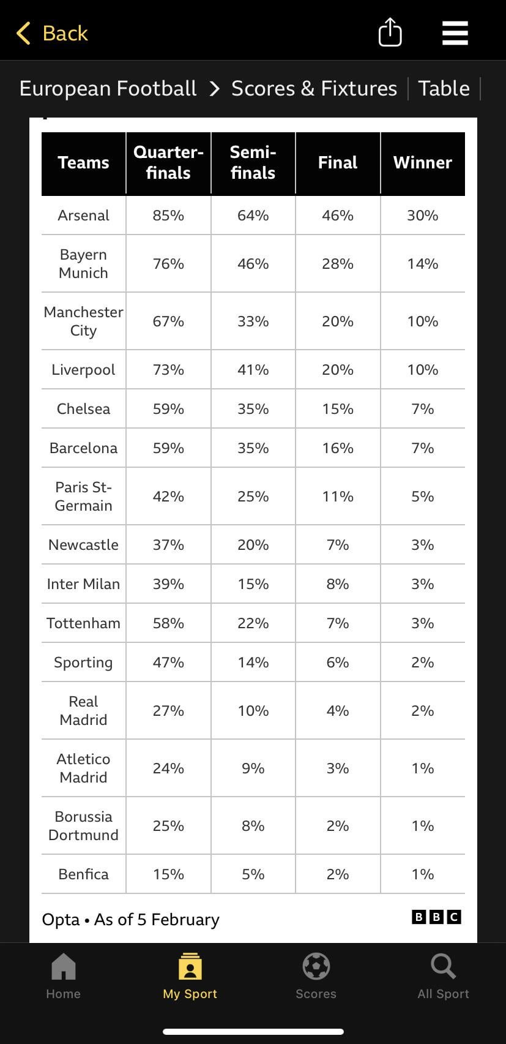Viewport: 506px width, 1044px height.
Task: Tap the breadcrumb chevron after European Football
Action: [x=214, y=89]
